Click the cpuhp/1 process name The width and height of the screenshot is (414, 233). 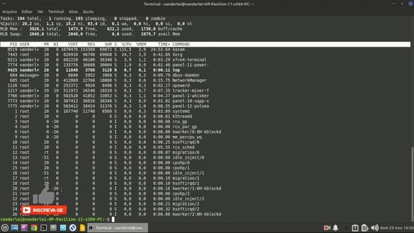[x=181, y=168]
